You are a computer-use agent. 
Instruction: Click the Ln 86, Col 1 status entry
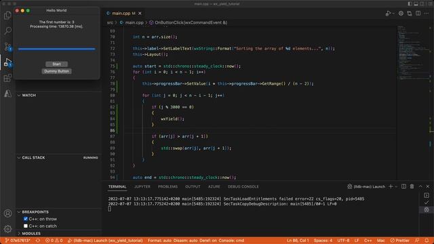[x=298, y=241]
